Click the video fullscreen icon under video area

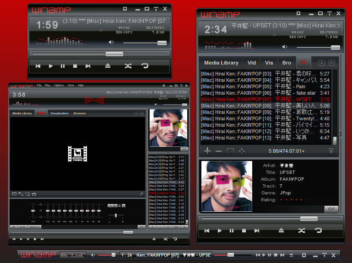coord(14,194)
